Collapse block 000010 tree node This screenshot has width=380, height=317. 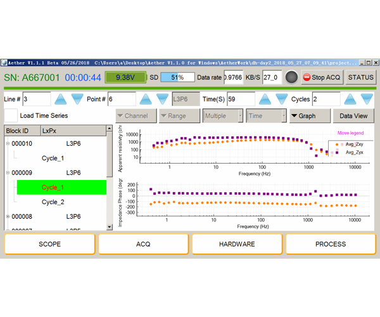[8, 143]
